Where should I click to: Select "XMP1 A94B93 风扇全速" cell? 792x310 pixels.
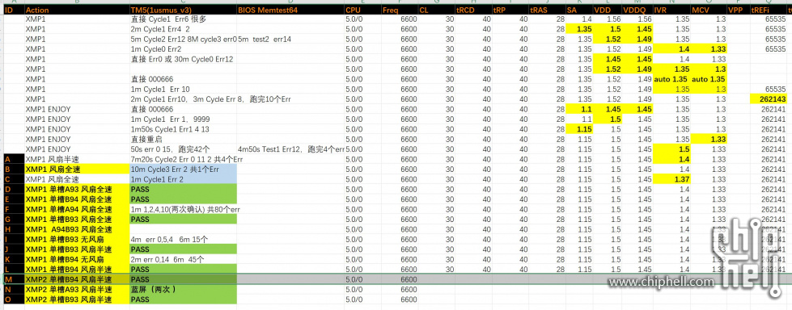(x=77, y=229)
